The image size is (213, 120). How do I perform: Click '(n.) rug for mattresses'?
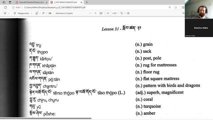coord(156,65)
